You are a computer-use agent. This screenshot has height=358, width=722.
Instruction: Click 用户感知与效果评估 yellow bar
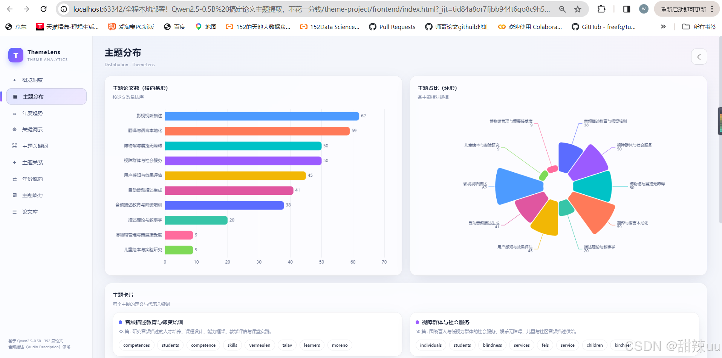click(236, 176)
